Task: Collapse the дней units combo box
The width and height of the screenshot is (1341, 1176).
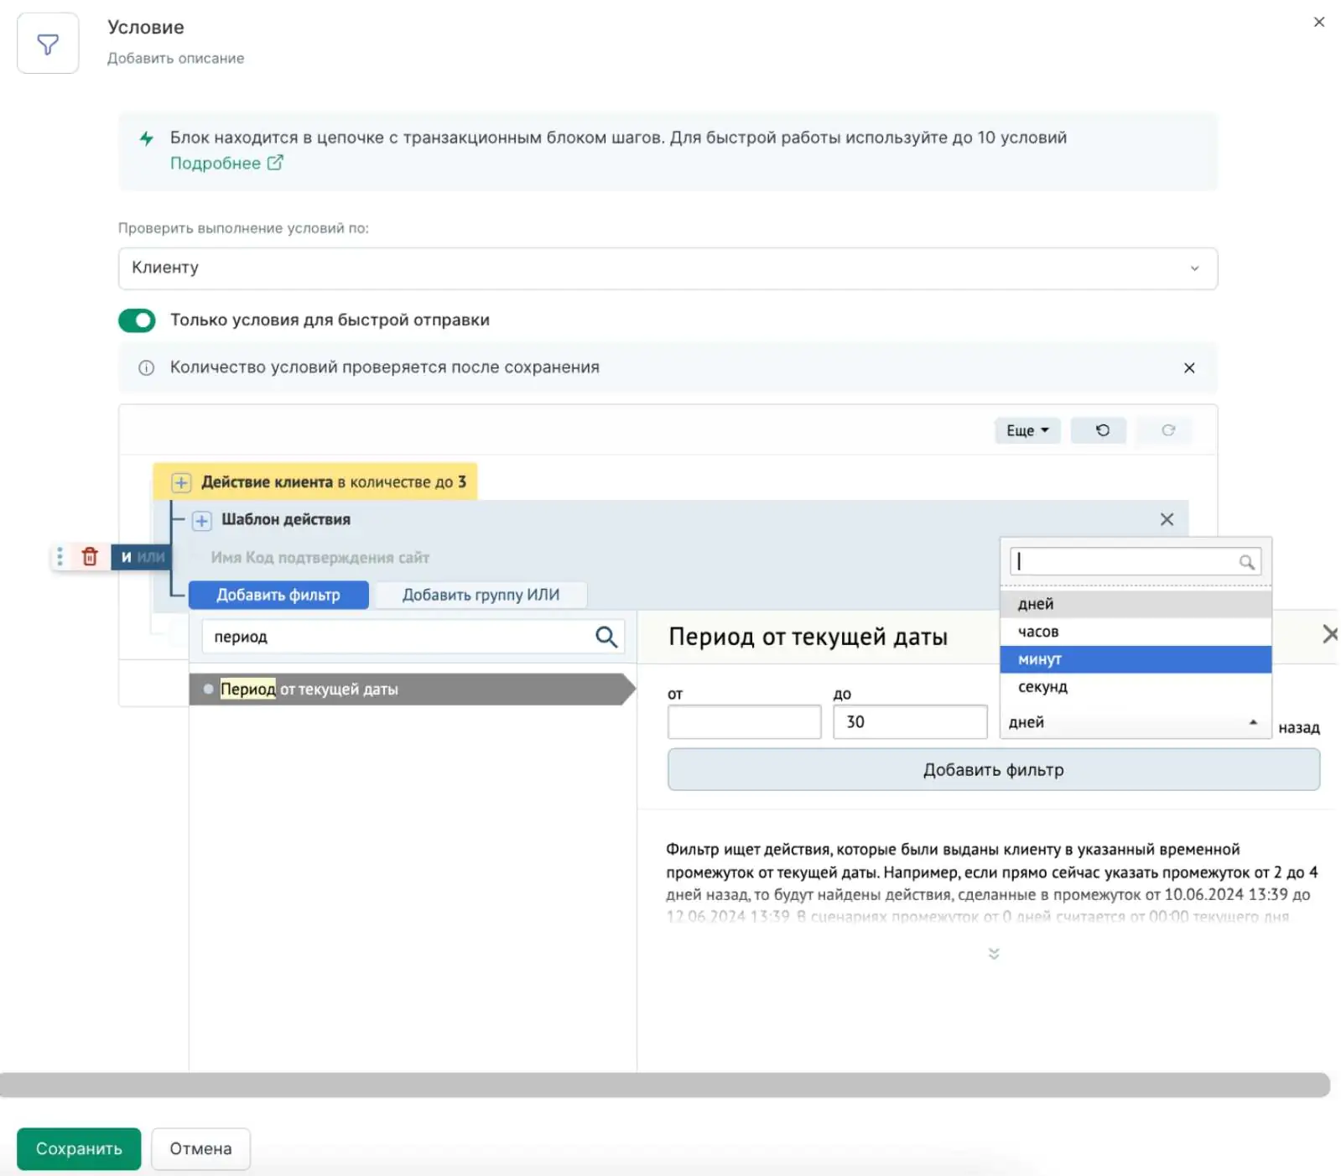Action: tap(1136, 722)
